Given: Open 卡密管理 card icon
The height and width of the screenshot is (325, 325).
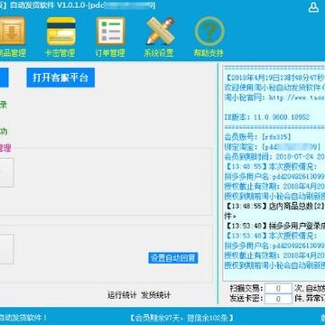Looking at the screenshot, I should coord(61,31).
